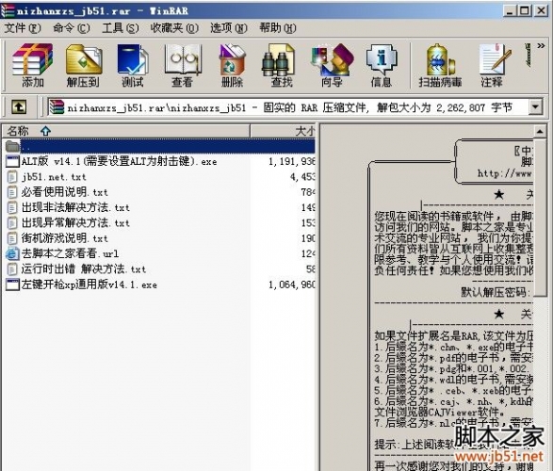Click the exe icon of ALT版 v14.1

(x=12, y=161)
